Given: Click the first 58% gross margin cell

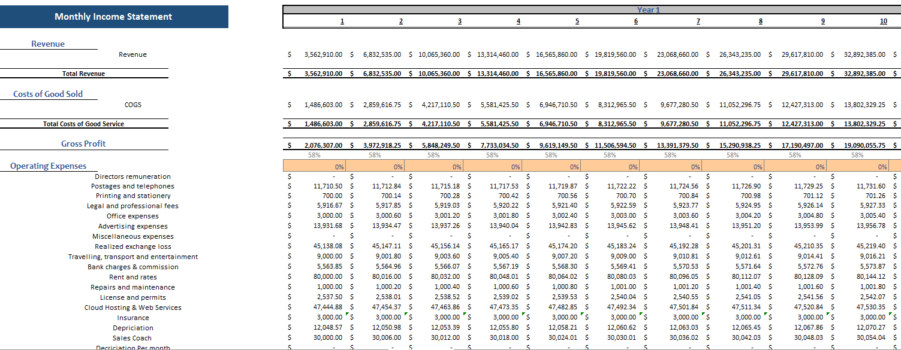Looking at the screenshot, I should (x=315, y=154).
